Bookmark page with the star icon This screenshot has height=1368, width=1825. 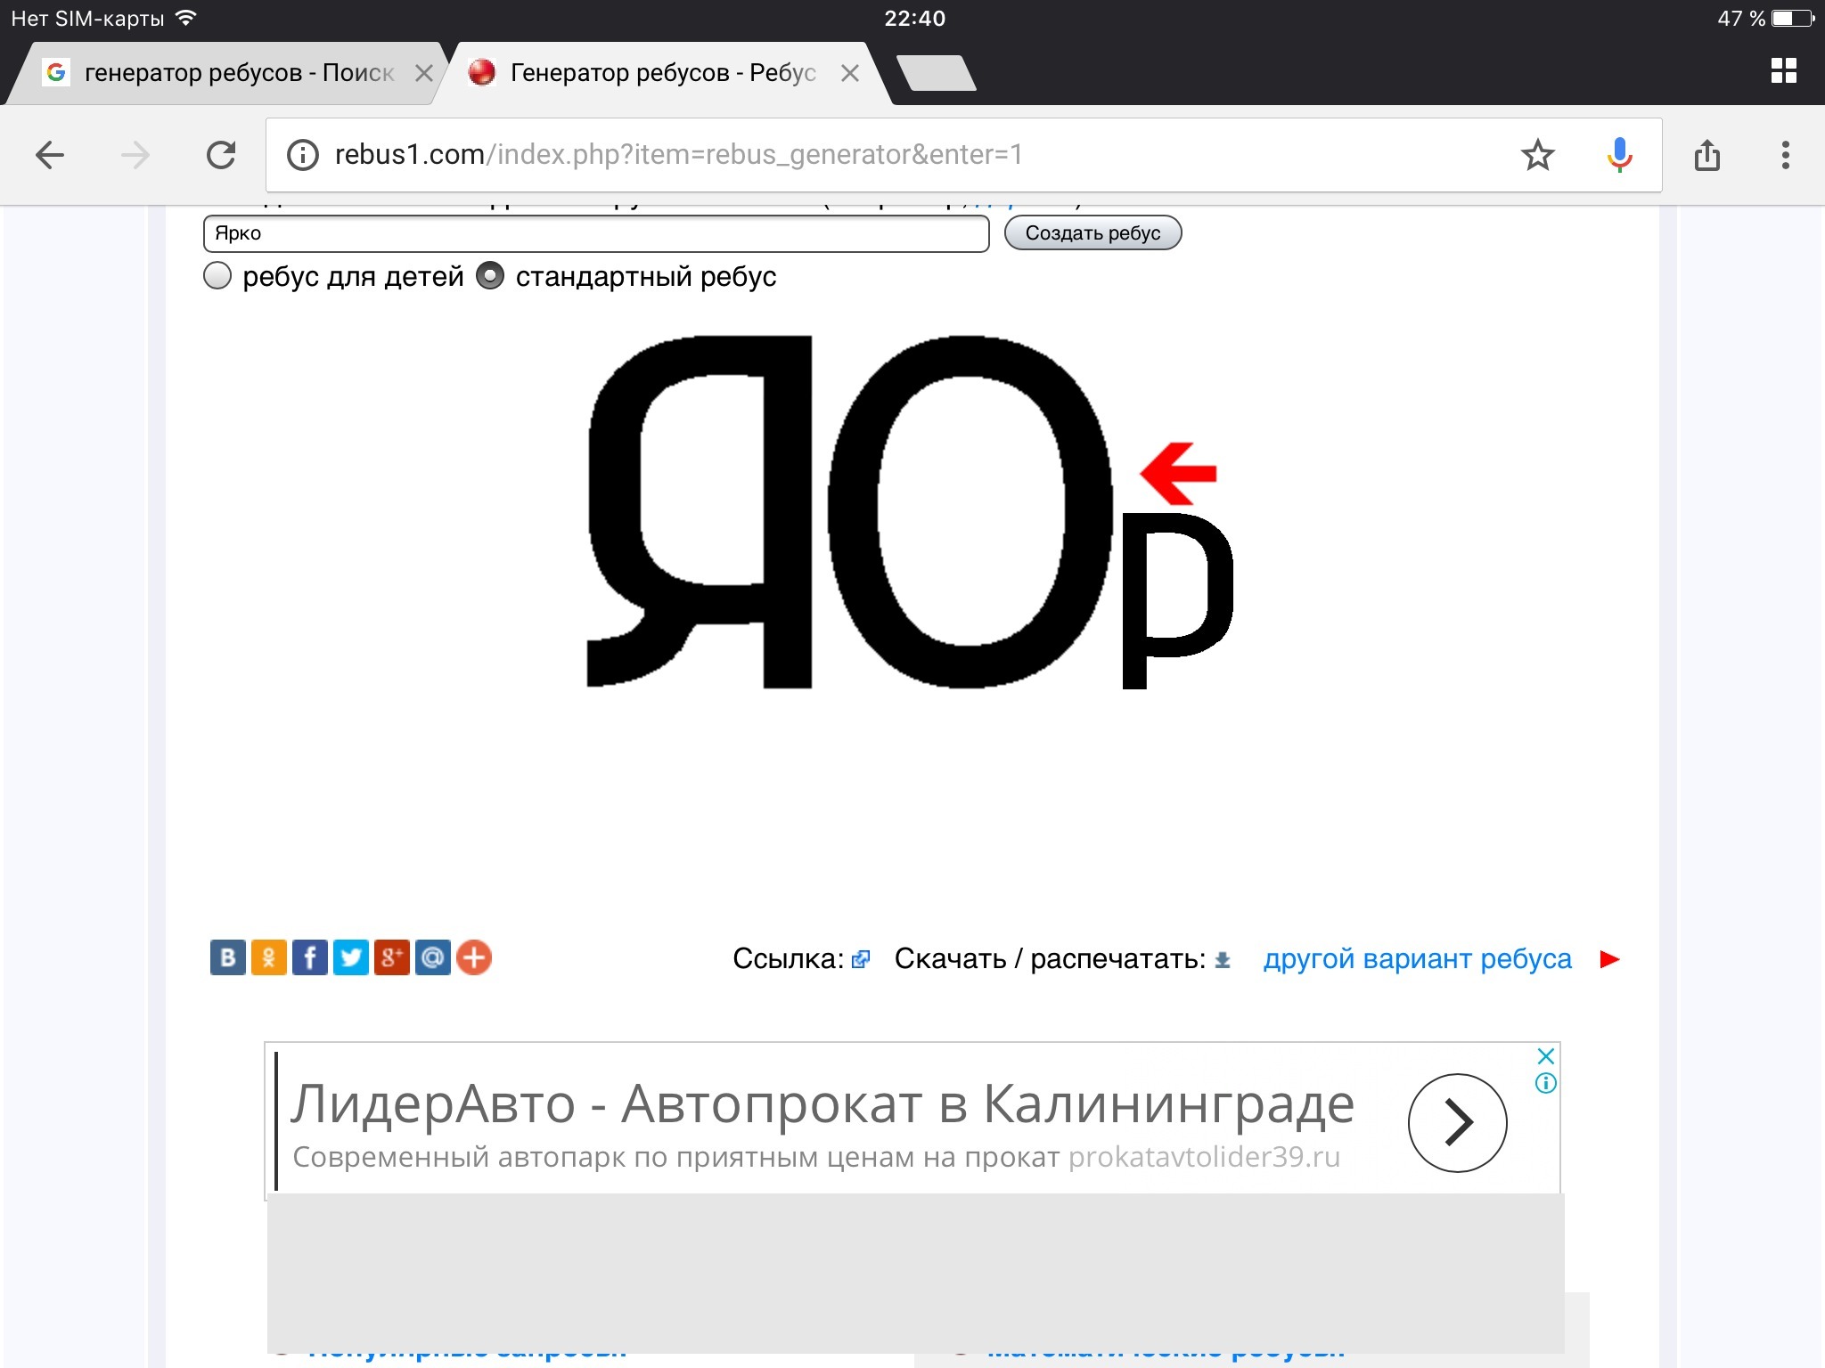coord(1537,155)
